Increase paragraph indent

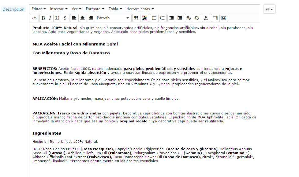(180, 18)
